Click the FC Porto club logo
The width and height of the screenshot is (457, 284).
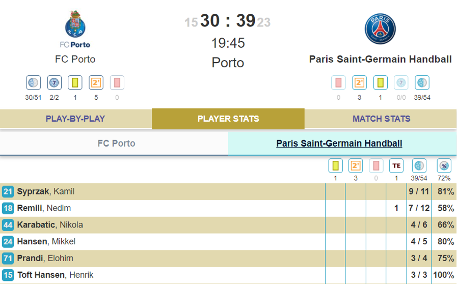[75, 30]
